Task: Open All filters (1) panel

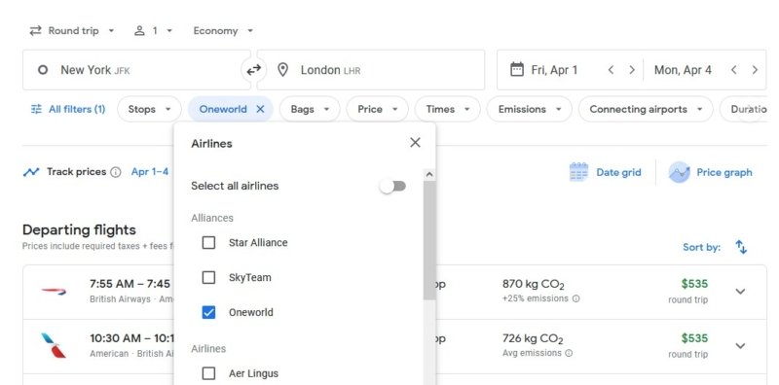Action: 68,109
